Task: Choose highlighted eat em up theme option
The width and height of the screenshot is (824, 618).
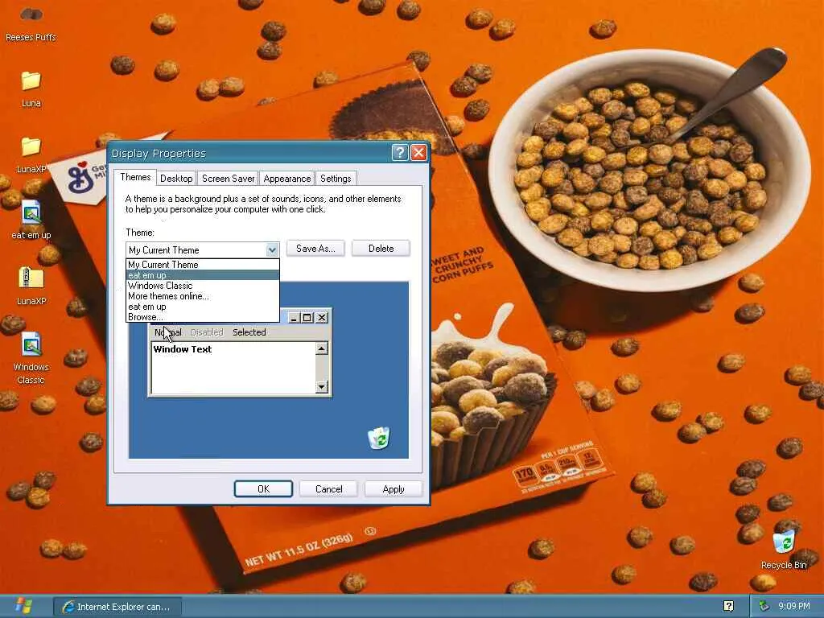Action: 202,275
